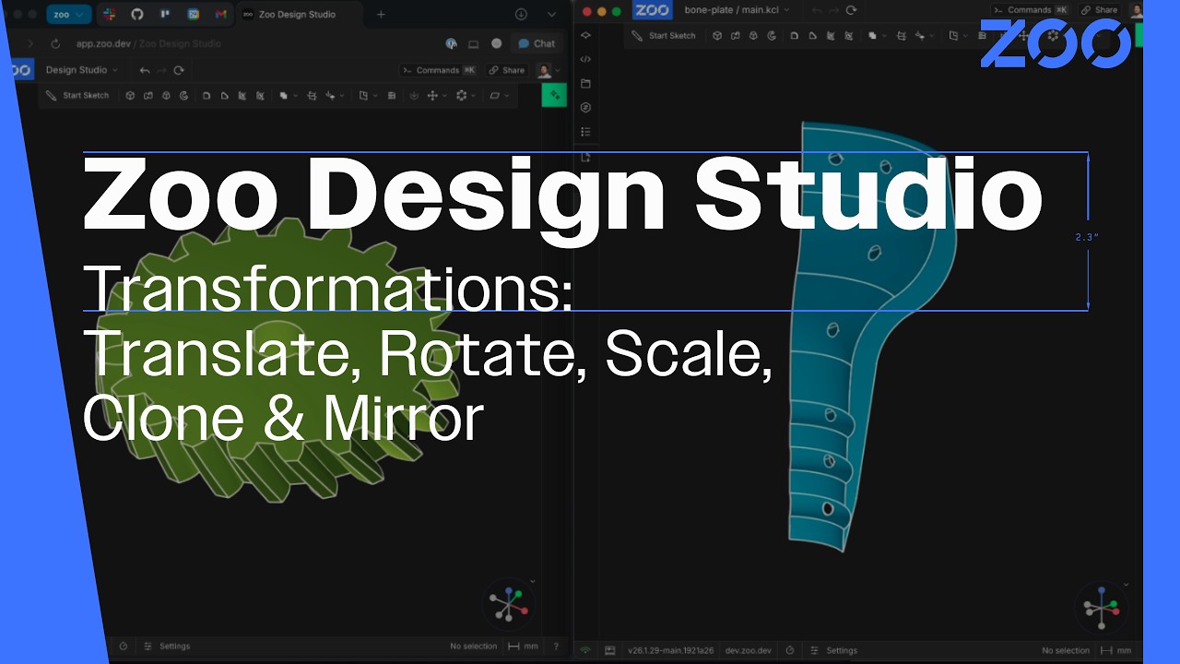Open a new browser tab with plus button
Image resolution: width=1180 pixels, height=664 pixels.
click(x=381, y=15)
